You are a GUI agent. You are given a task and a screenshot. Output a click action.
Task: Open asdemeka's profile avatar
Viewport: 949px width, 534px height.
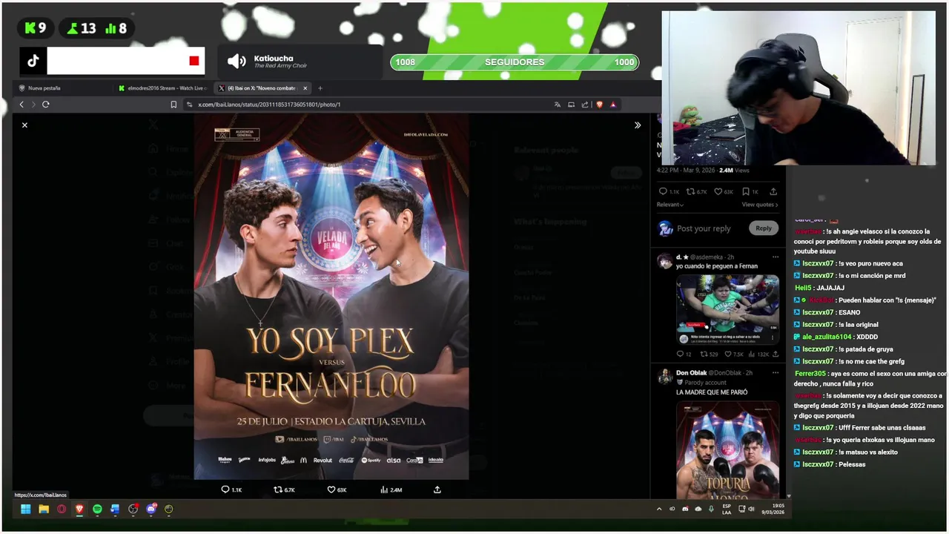tap(665, 260)
